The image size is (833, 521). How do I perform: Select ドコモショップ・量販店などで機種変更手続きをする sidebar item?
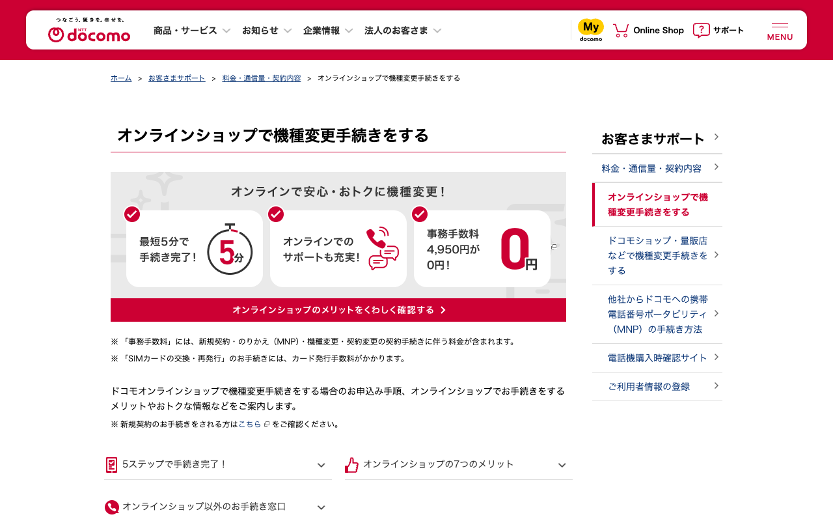click(657, 255)
